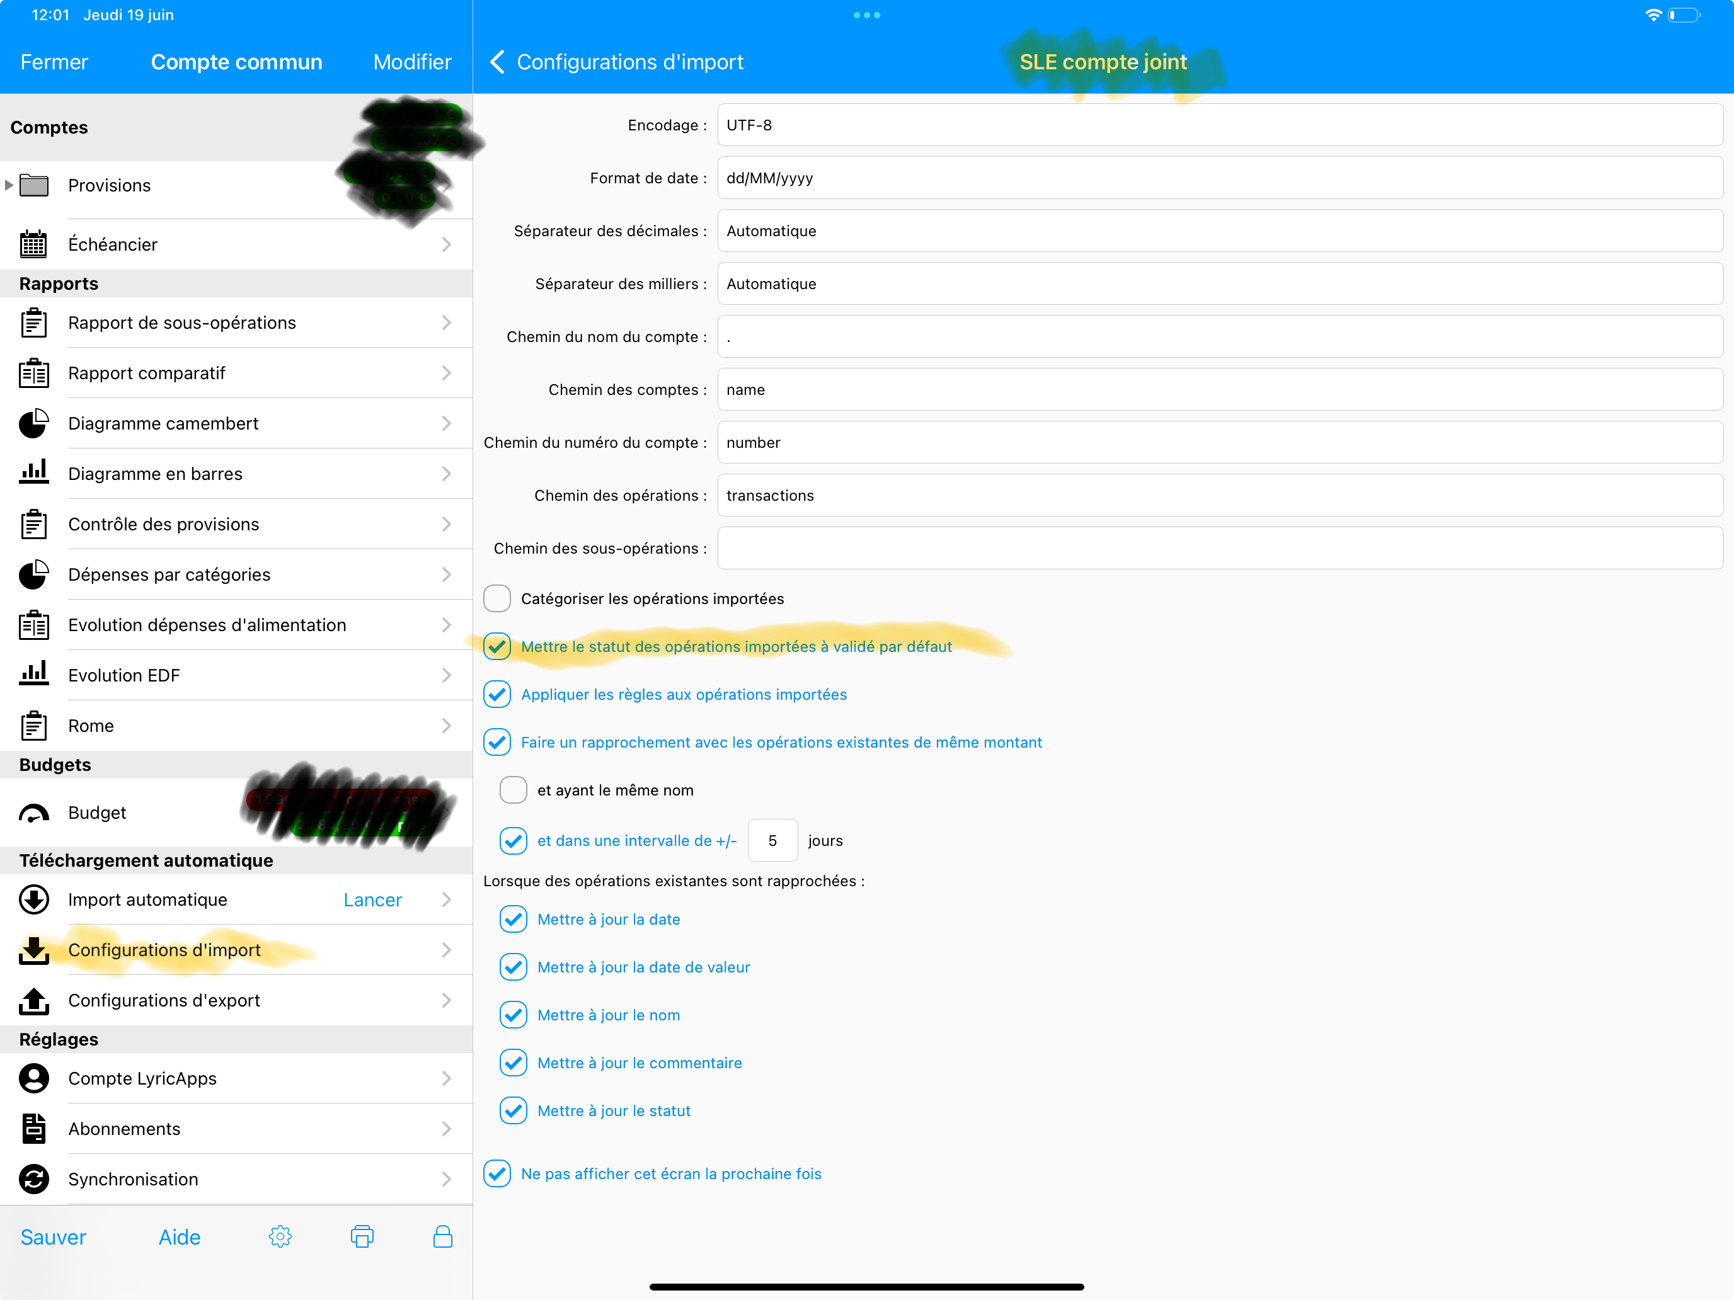Uncheck Mettre à jour la date de valeur

[514, 967]
